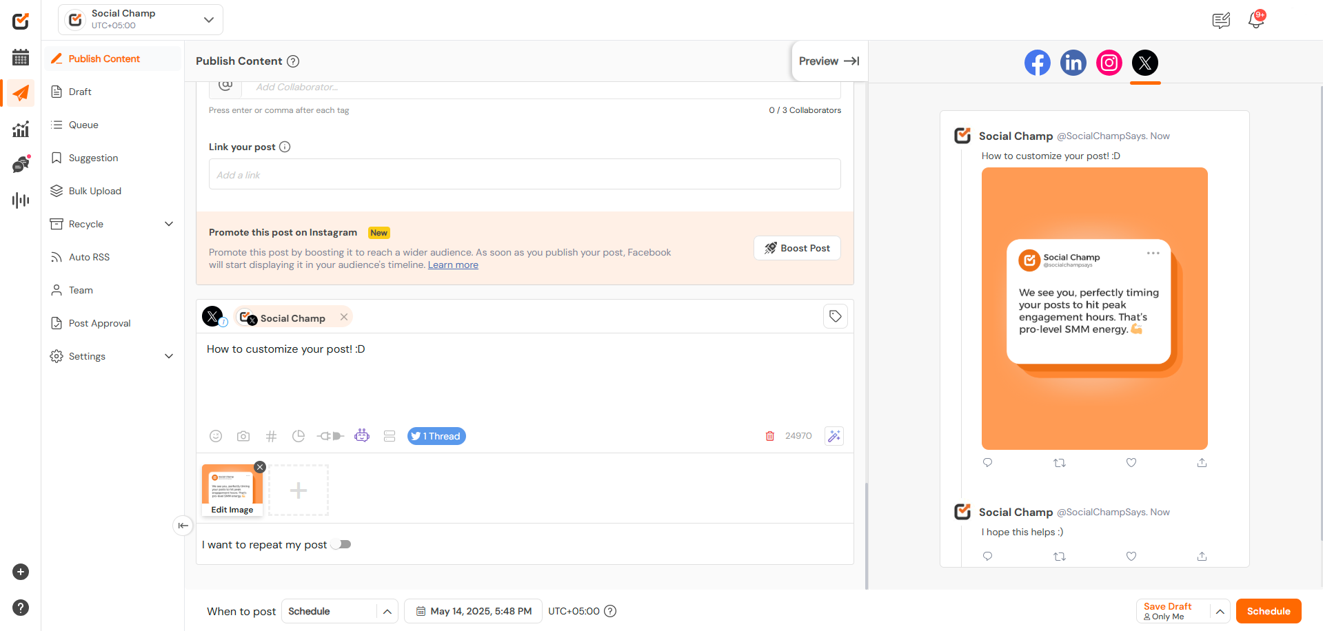1323x631 pixels.
Task: Collapse the Preview panel
Action: pyautogui.click(x=829, y=61)
